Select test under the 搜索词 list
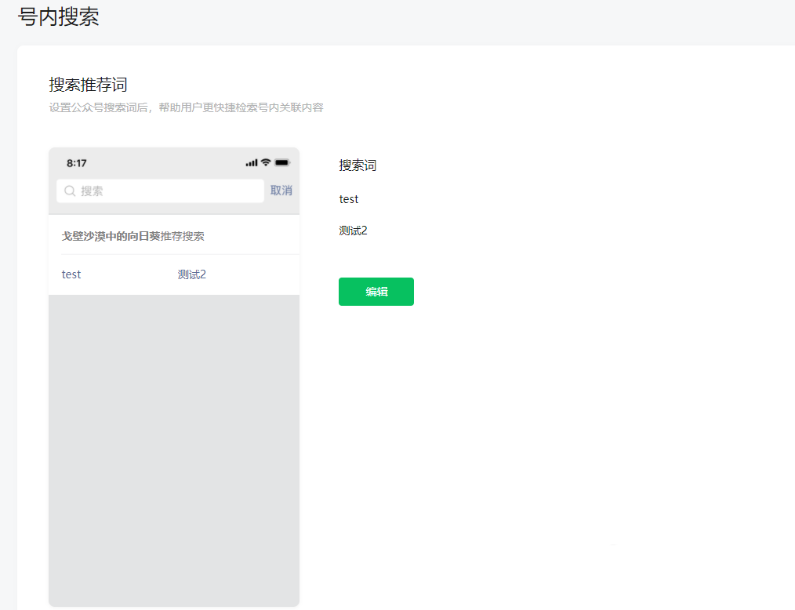795x610 pixels. (x=349, y=198)
